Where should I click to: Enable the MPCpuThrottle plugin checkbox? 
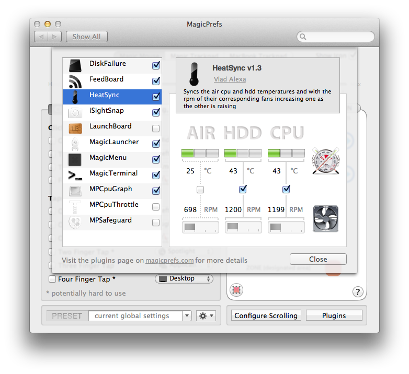coord(156,207)
